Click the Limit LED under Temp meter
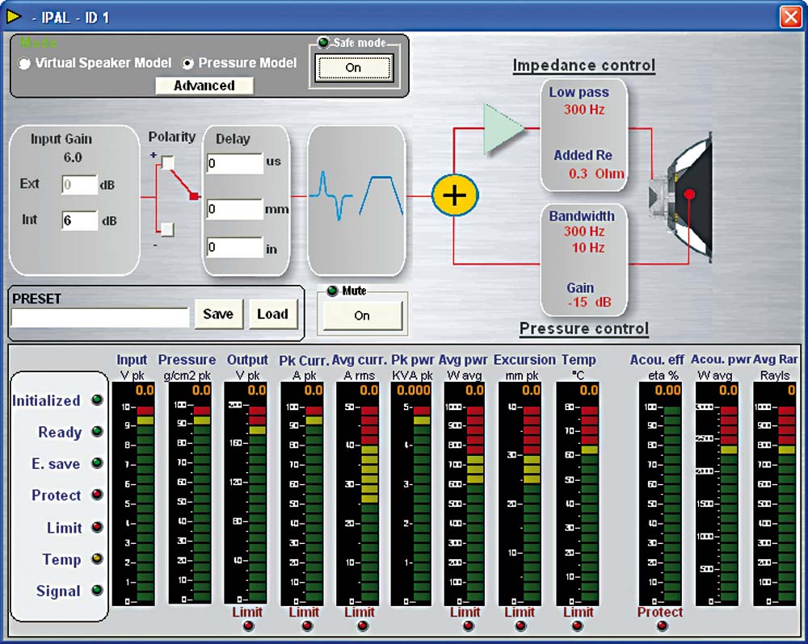The width and height of the screenshot is (808, 644). [x=577, y=626]
